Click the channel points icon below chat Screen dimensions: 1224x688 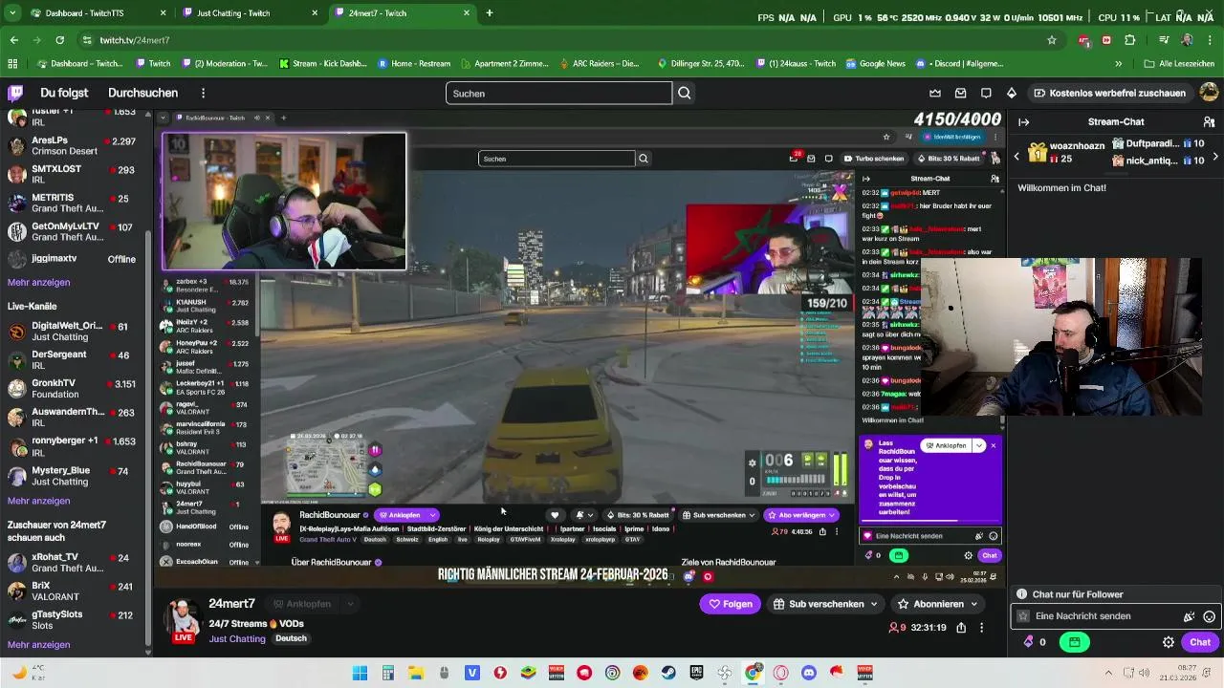pyautogui.click(x=1029, y=642)
